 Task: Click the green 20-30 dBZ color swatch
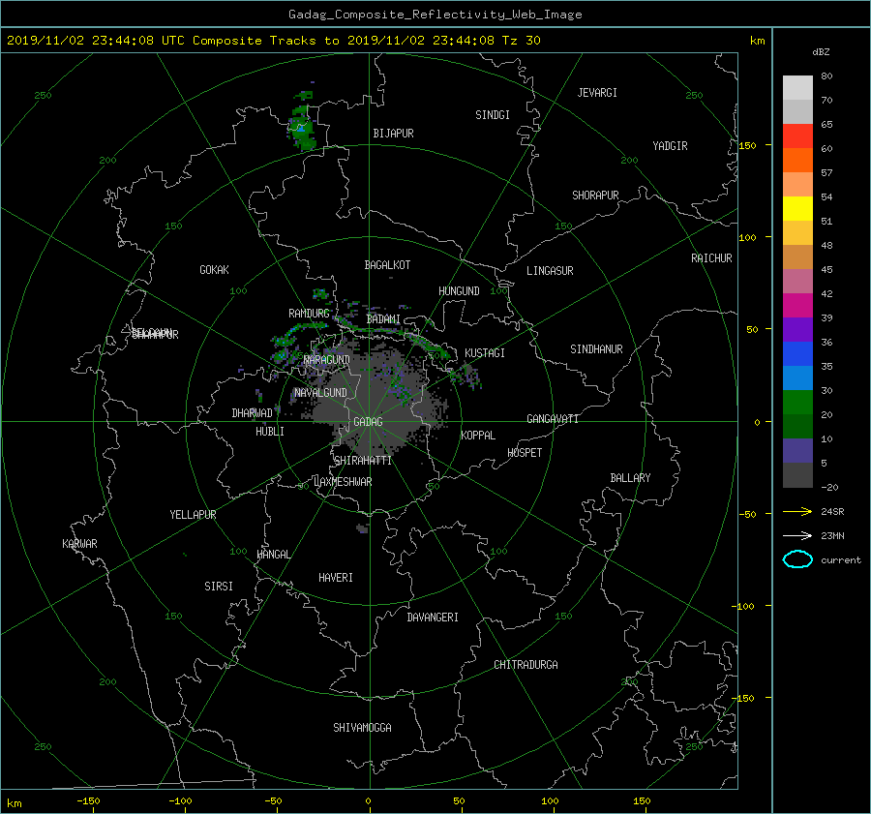[797, 402]
